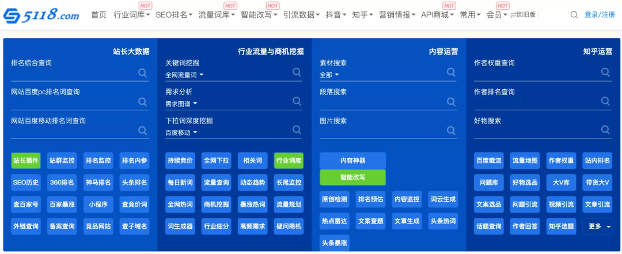
Task: Click 持续竞价 button
Action: [x=180, y=161]
